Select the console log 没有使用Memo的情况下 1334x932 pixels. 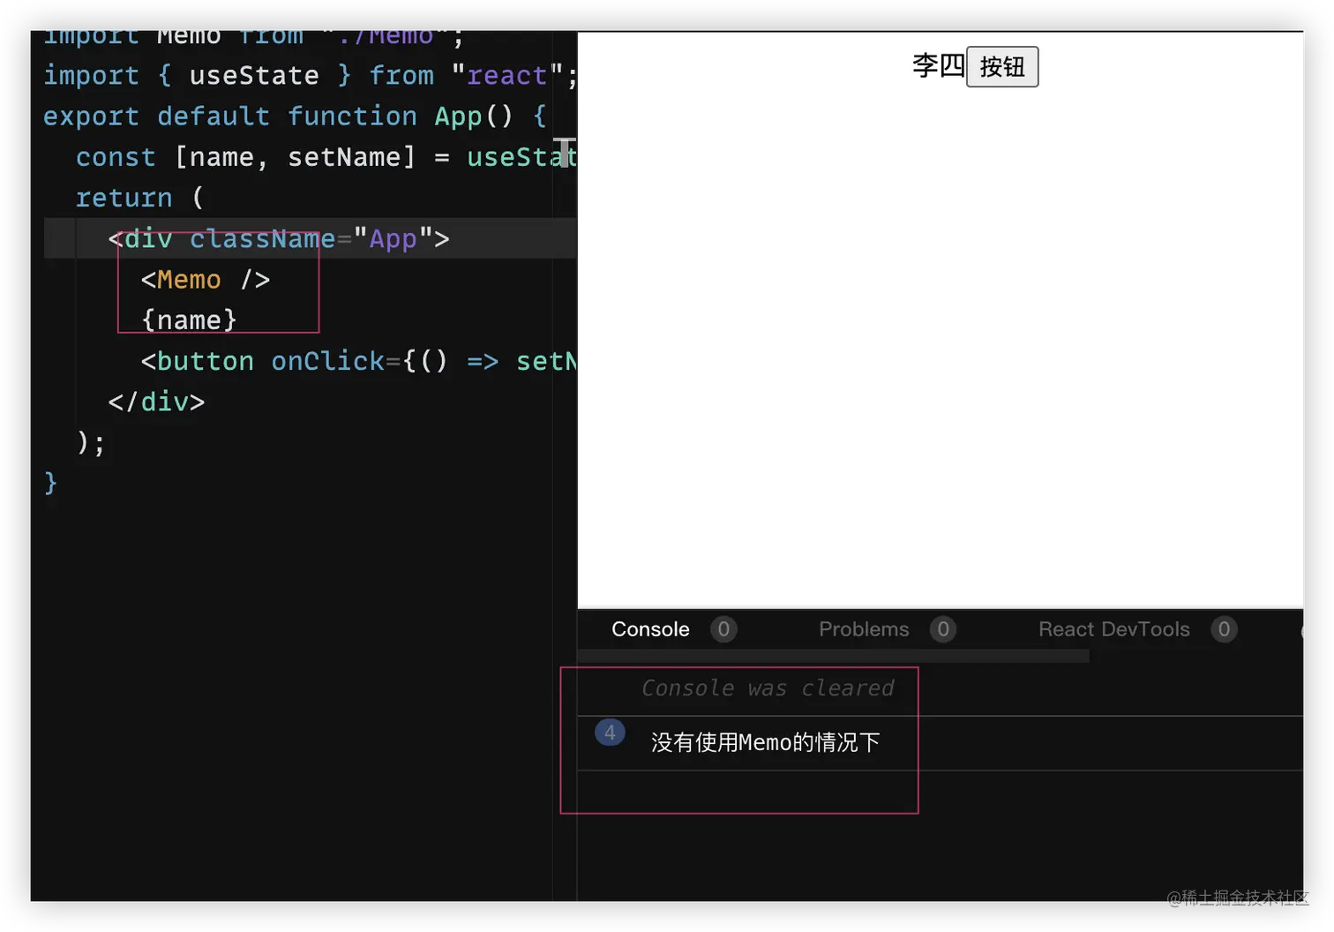coord(766,742)
